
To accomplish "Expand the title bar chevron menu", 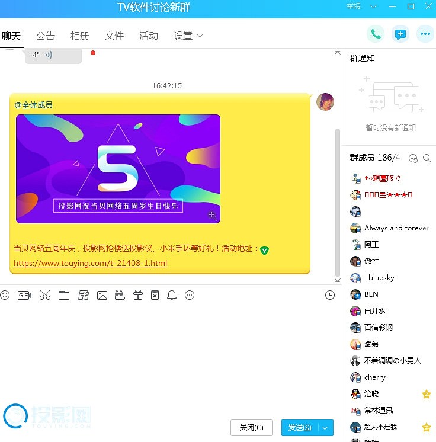I will [373, 7].
